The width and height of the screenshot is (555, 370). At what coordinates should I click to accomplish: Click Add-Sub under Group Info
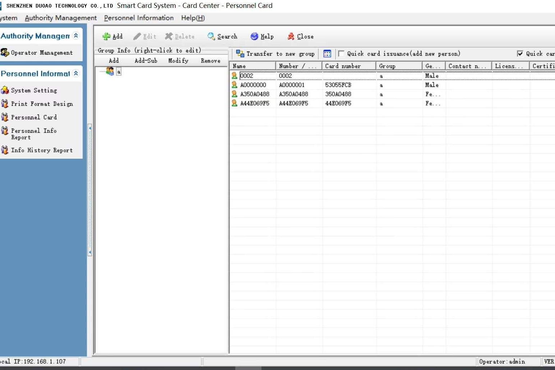point(146,61)
